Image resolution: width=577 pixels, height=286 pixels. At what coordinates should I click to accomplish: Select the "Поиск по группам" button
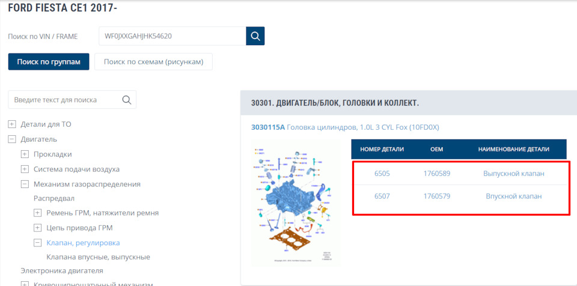49,61
